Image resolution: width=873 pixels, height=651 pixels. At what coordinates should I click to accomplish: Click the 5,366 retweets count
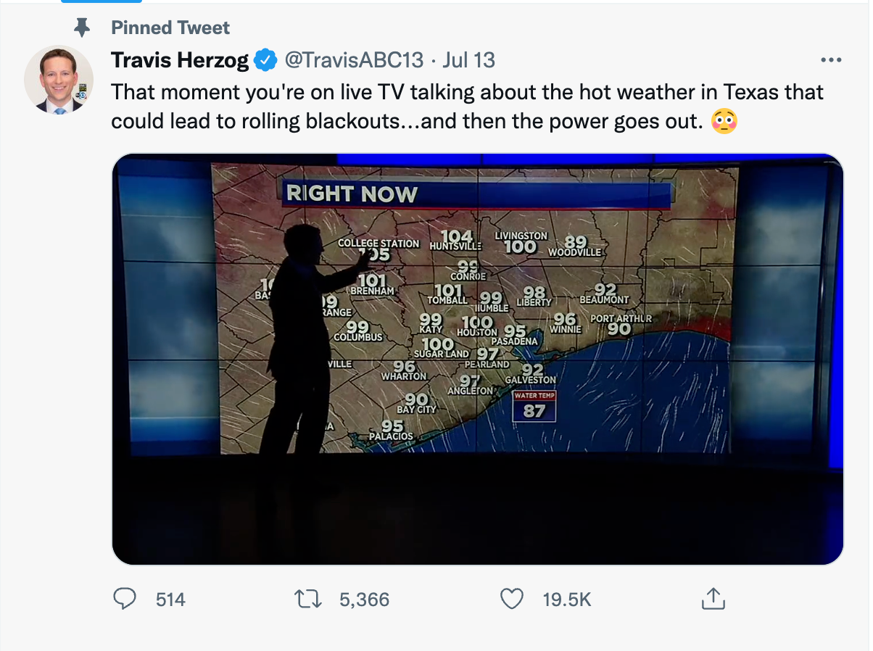364,600
